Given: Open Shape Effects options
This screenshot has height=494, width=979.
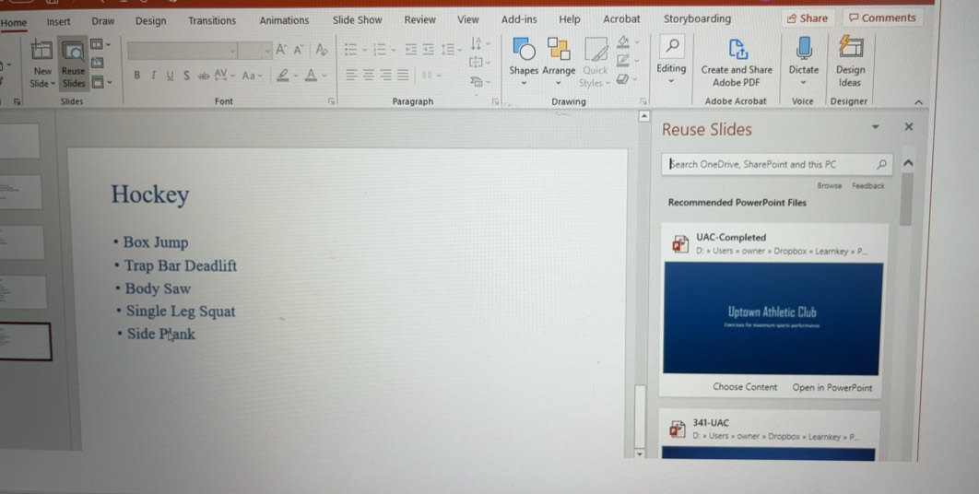Looking at the screenshot, I should pos(625,78).
